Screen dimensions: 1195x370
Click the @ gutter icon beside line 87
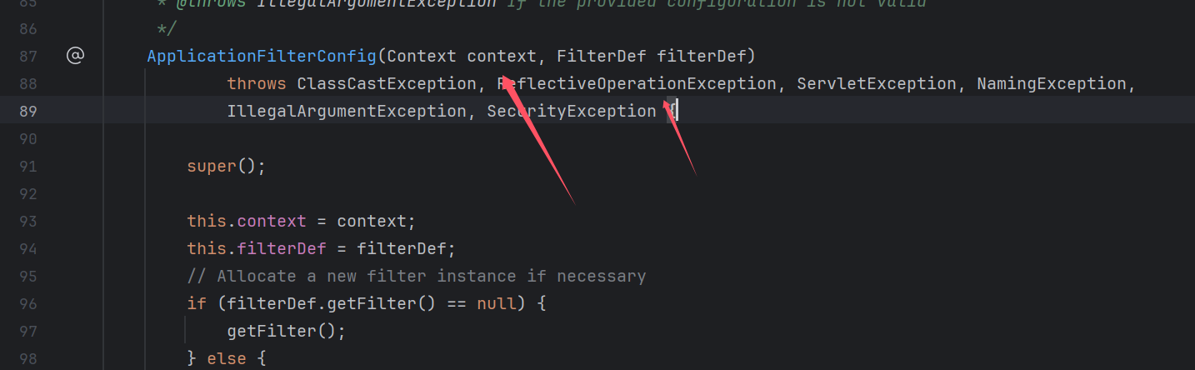tap(75, 56)
